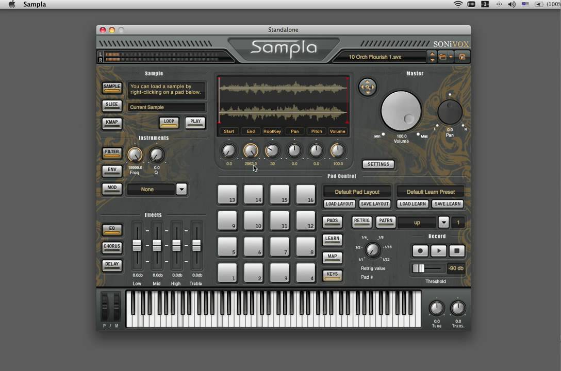Select the KEYS mode button
561x371 pixels.
pos(332,275)
